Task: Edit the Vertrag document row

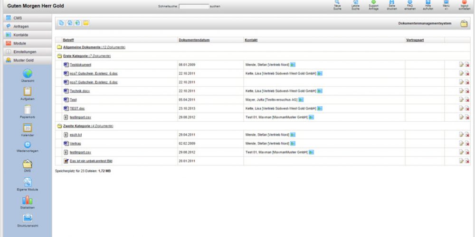Action: (461, 143)
